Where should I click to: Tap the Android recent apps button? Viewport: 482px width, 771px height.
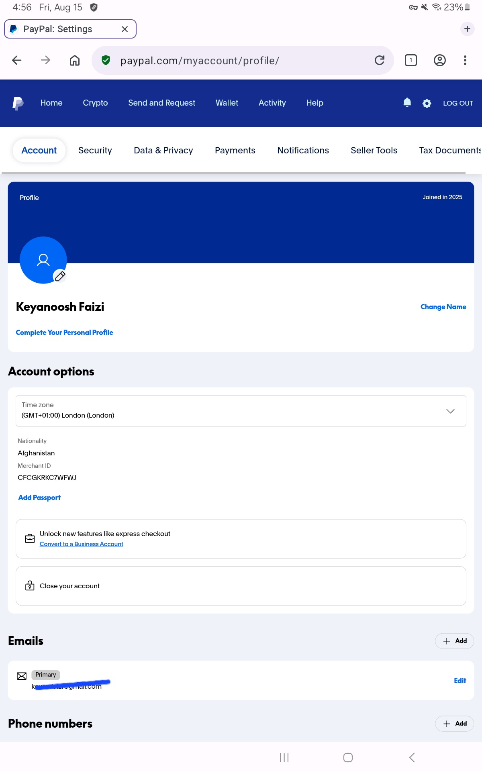[284, 757]
